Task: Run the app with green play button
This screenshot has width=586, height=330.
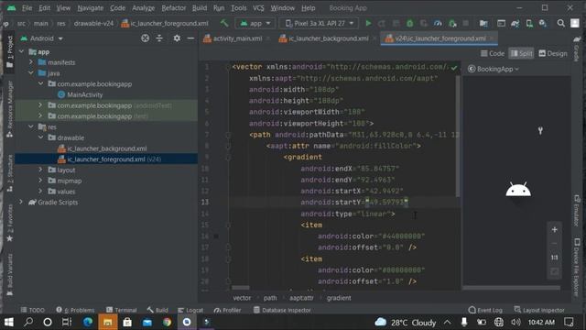Action: (368, 23)
